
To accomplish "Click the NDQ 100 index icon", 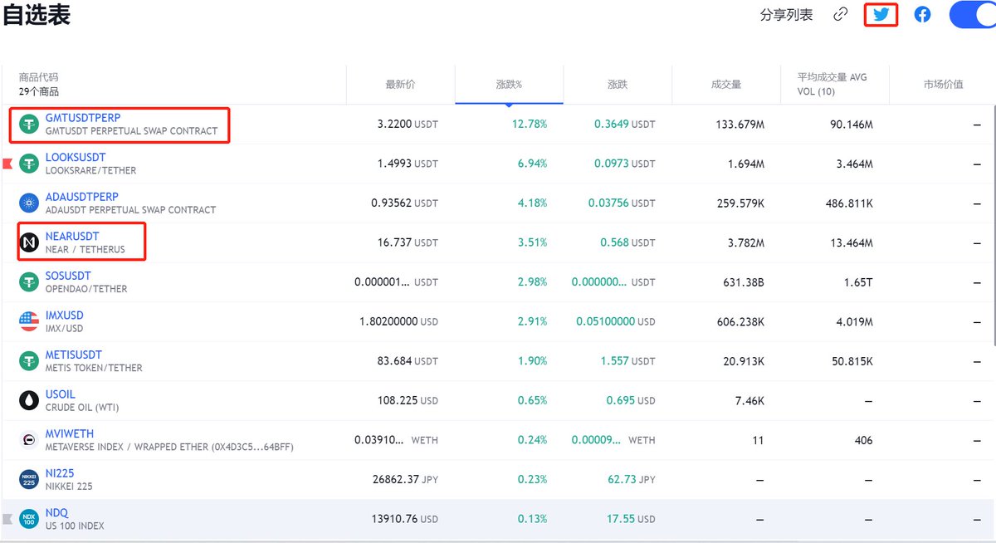I will [29, 519].
